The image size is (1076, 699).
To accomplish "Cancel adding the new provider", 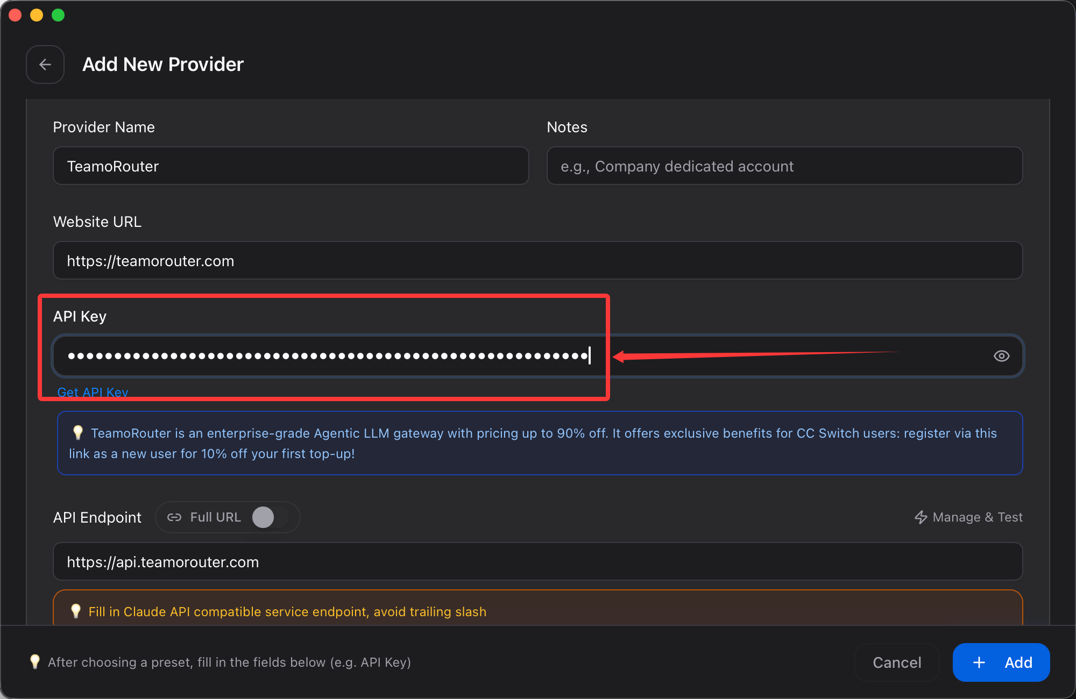I will pos(897,662).
